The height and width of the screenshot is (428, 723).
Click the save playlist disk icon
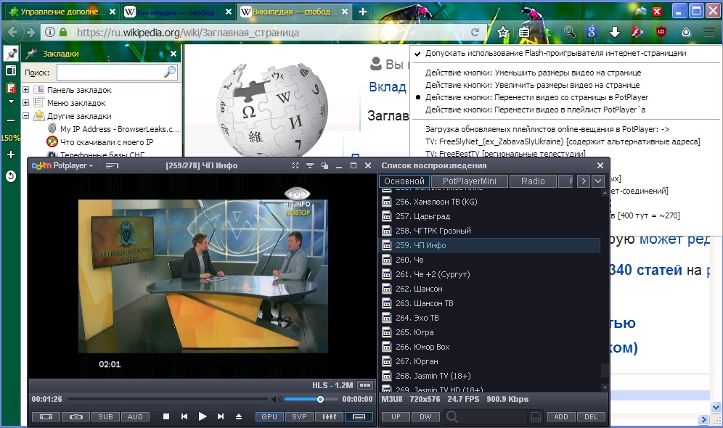[536, 417]
